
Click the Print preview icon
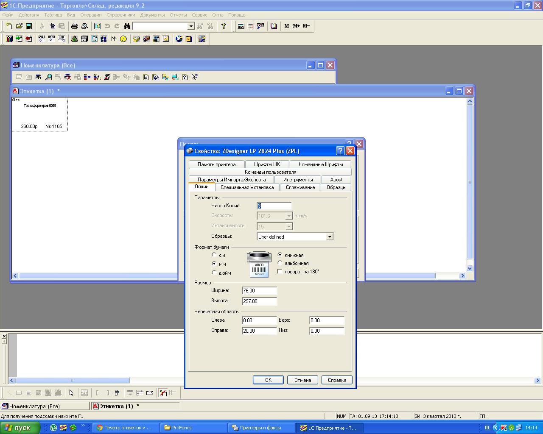coord(84,26)
